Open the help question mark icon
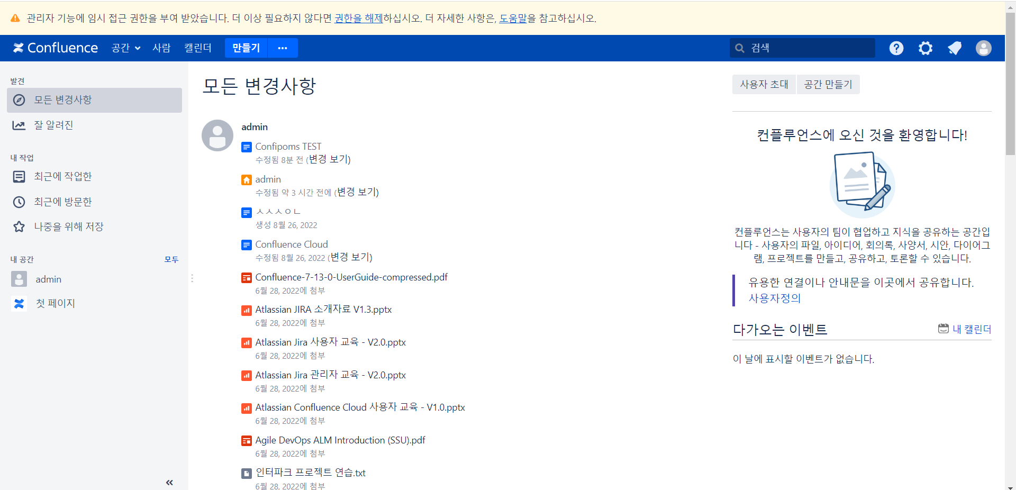This screenshot has width=1016, height=490. pyautogui.click(x=896, y=48)
